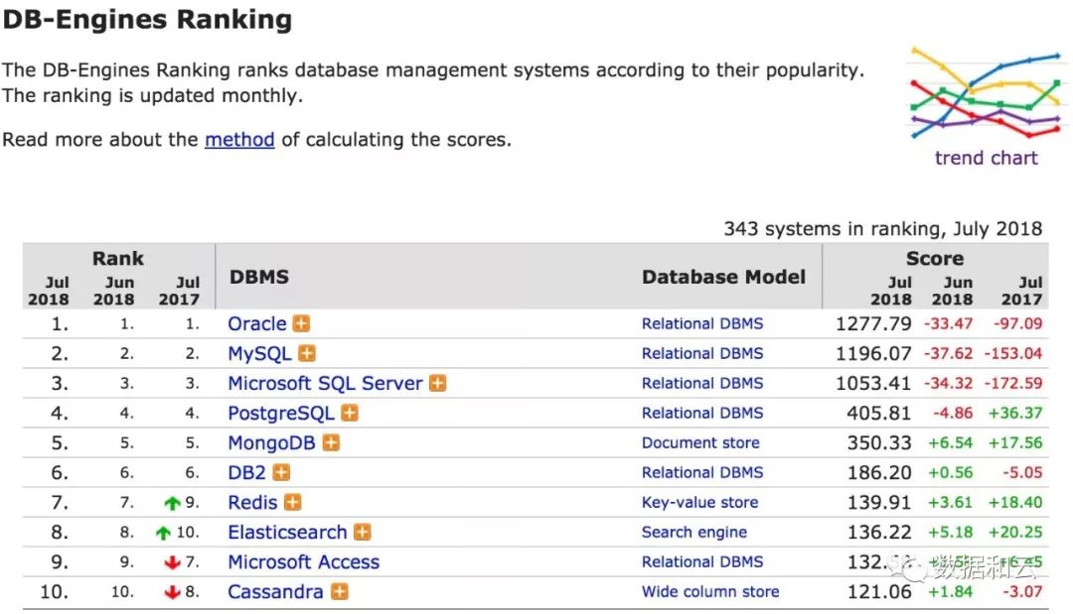Click the plus icon beside Microsoft SQL Server
The width and height of the screenshot is (1073, 614).
pyautogui.click(x=437, y=383)
